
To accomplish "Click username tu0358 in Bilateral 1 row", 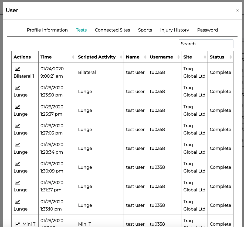I will [x=157, y=73].
